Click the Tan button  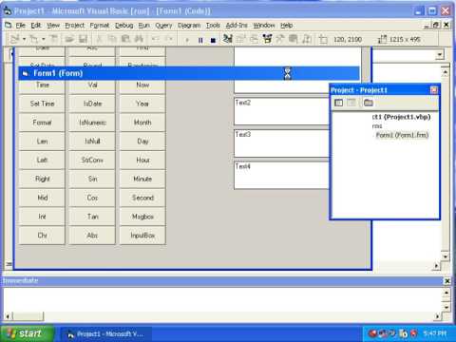[92, 217]
